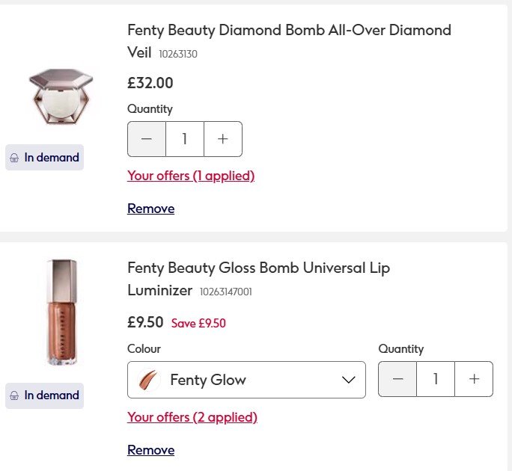Click the In demand badge under Gloss Bomb
512x471 pixels.
tap(44, 395)
